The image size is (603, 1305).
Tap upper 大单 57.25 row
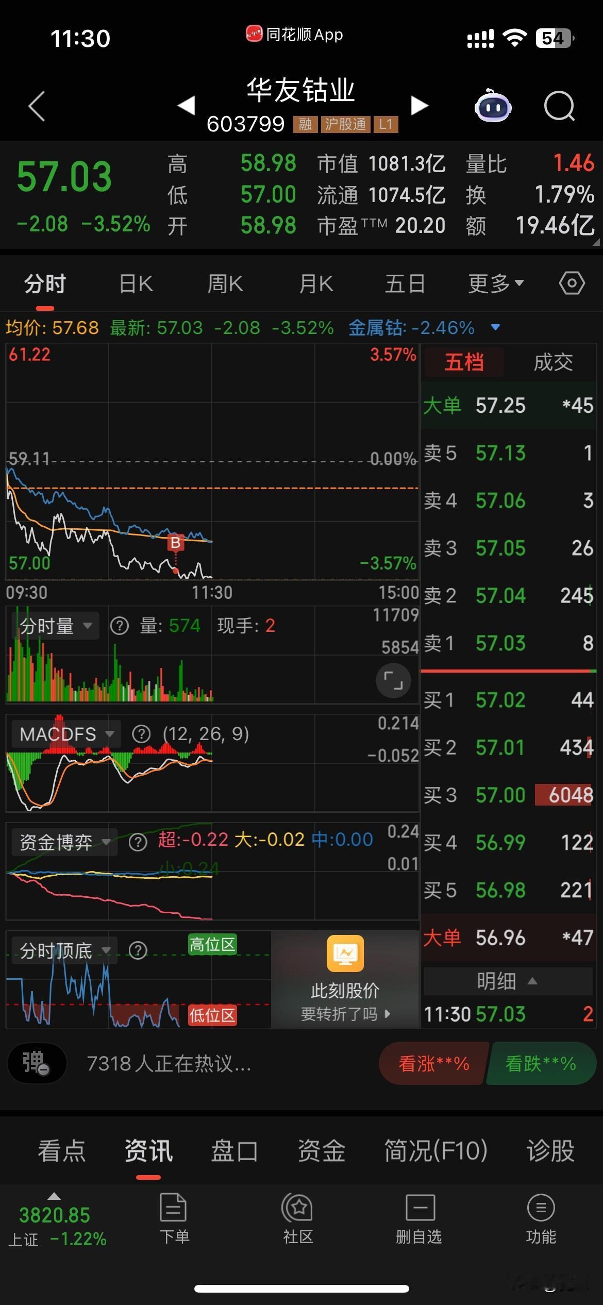point(508,405)
